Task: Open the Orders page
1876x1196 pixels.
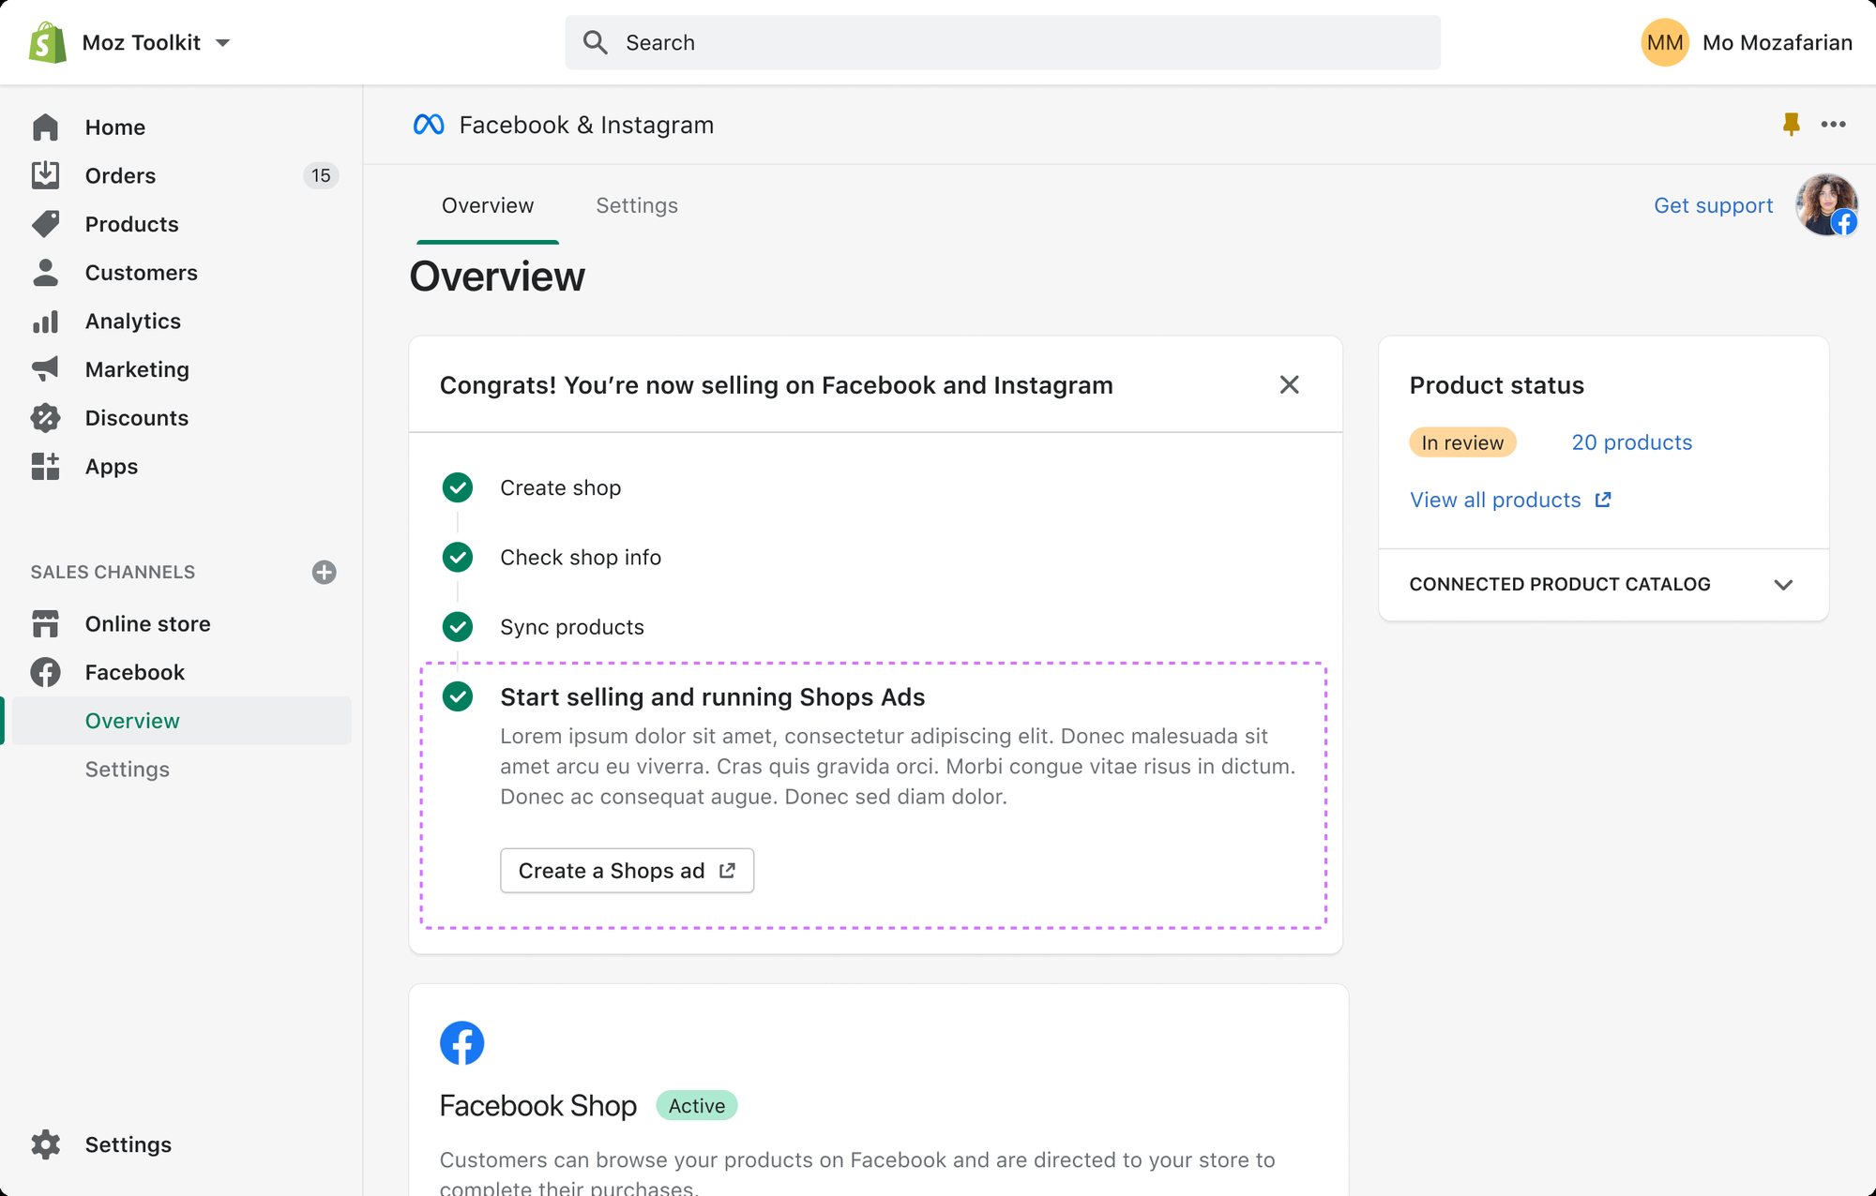Action: coord(120,175)
